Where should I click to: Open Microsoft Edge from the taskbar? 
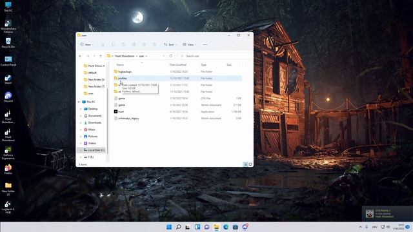[x=226, y=227]
